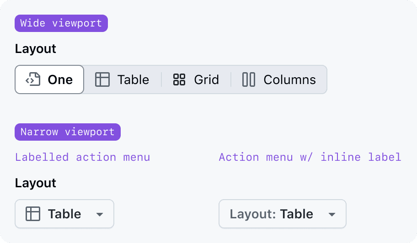Click the code-file icon in One segment
The width and height of the screenshot is (417, 243).
(33, 79)
